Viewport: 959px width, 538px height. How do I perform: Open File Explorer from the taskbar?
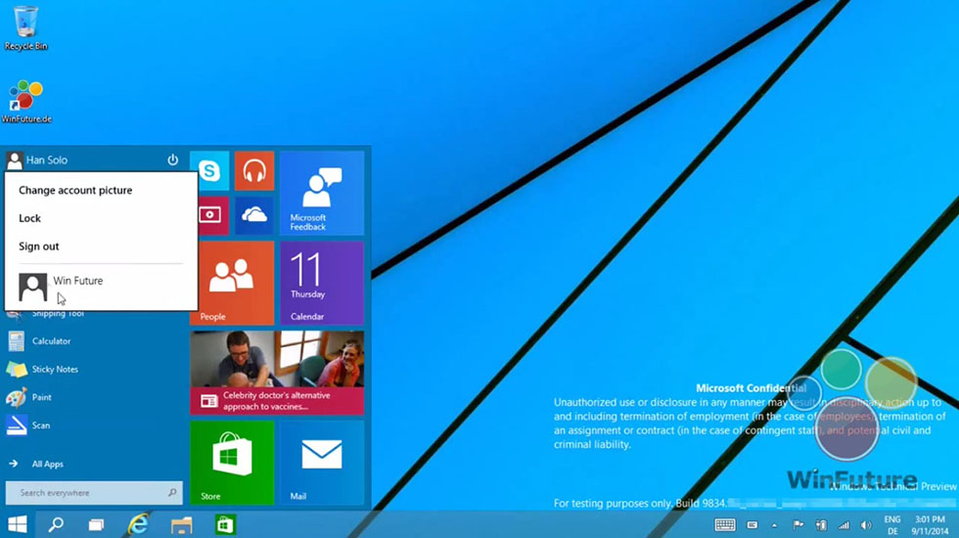pos(181,524)
